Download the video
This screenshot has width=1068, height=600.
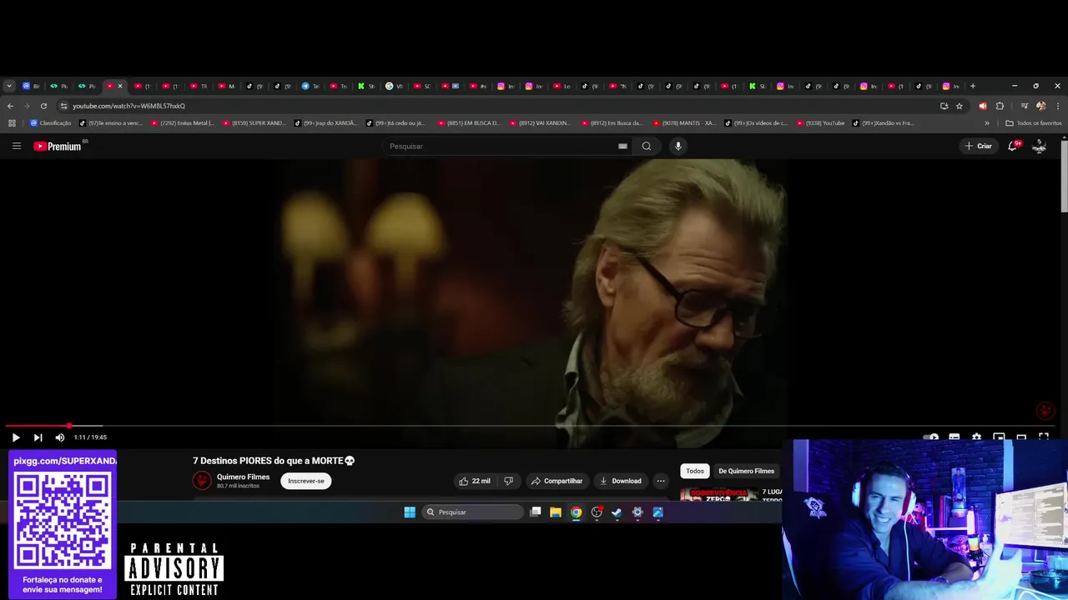[620, 481]
